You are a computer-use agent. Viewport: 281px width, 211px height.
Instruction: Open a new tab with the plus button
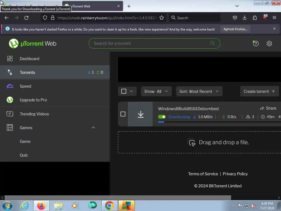pos(129,6)
